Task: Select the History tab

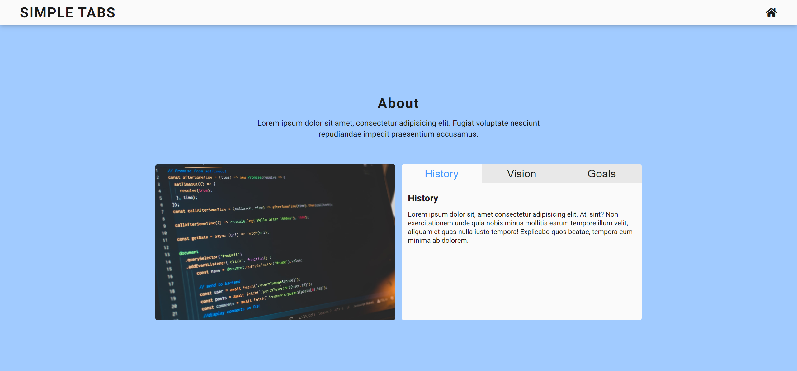Action: pos(441,174)
